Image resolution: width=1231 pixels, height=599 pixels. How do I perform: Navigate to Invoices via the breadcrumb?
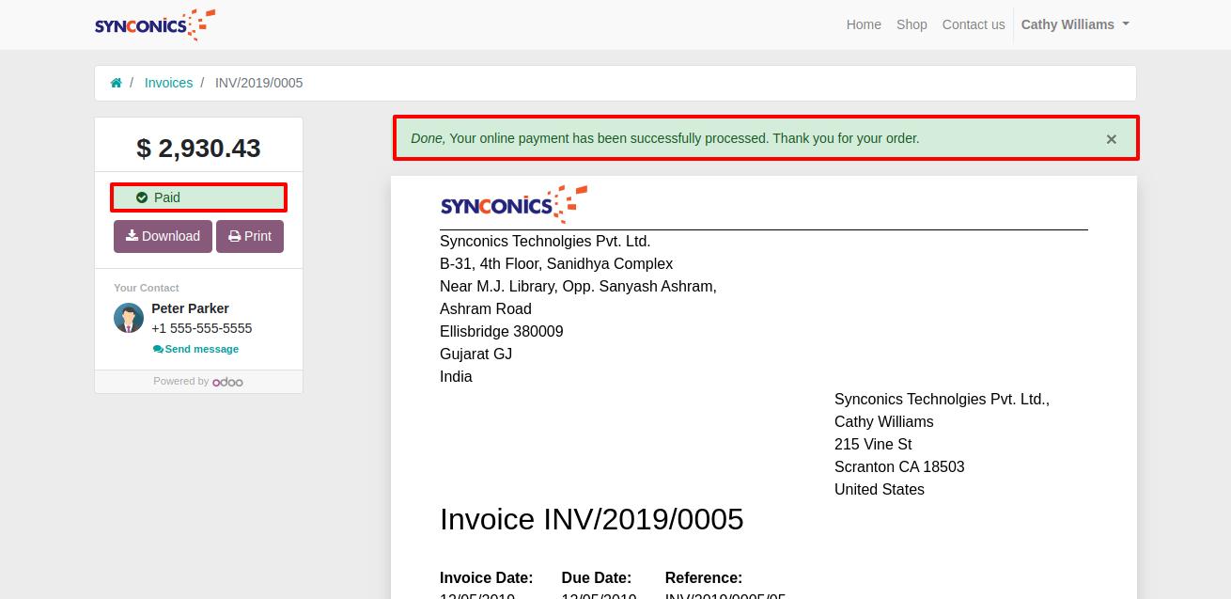tap(168, 83)
